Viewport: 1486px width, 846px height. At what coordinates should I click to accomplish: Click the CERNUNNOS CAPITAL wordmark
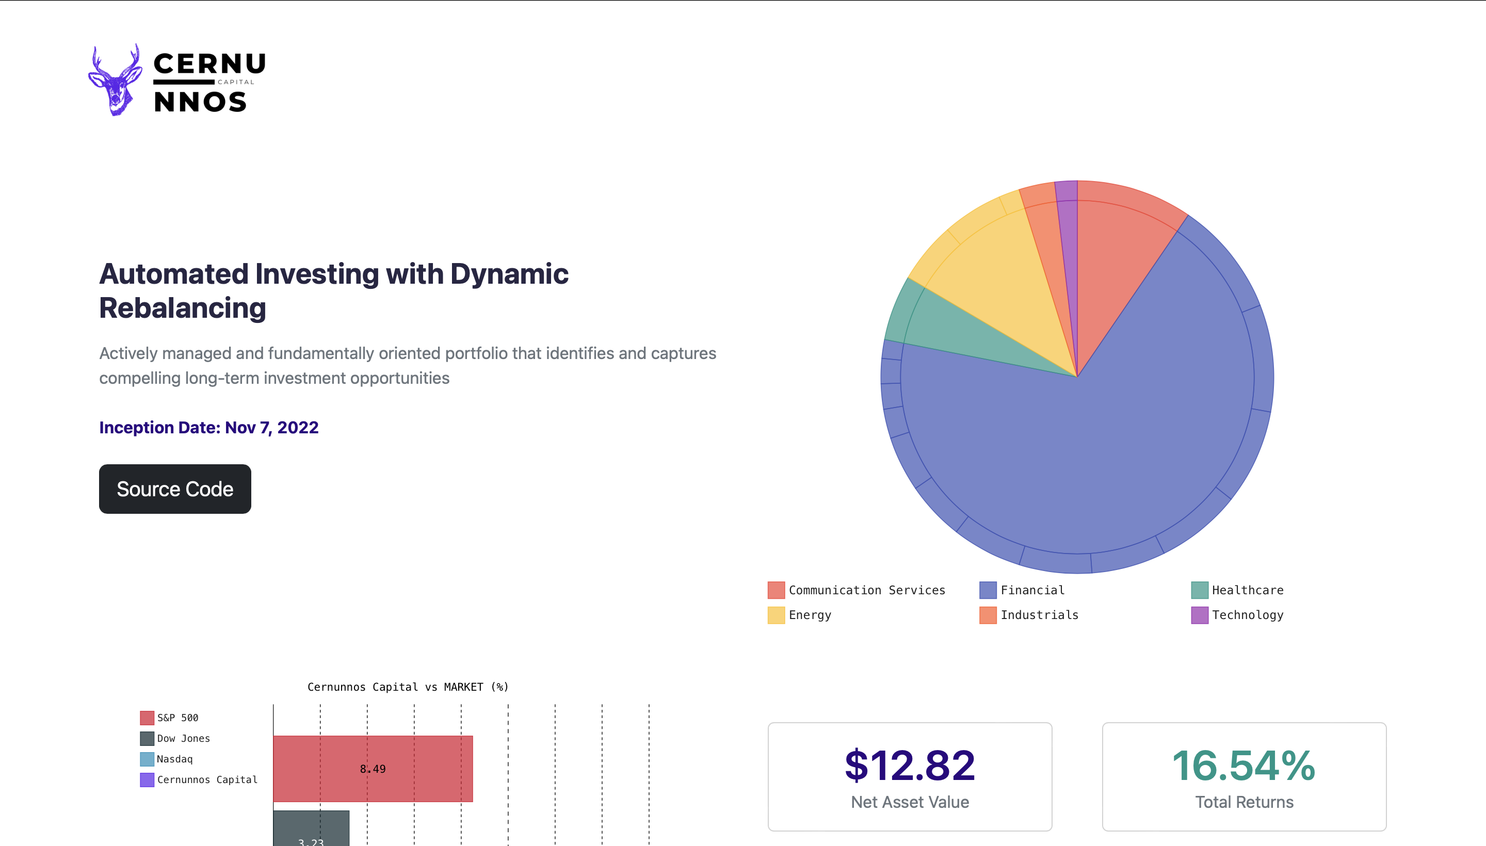pyautogui.click(x=209, y=82)
